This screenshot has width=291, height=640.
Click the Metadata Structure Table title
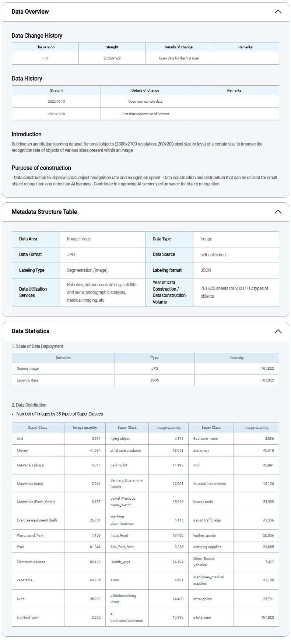coord(44,212)
